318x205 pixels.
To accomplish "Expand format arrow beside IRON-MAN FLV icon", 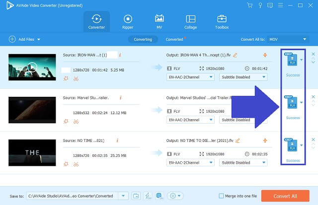I will pyautogui.click(x=302, y=60).
